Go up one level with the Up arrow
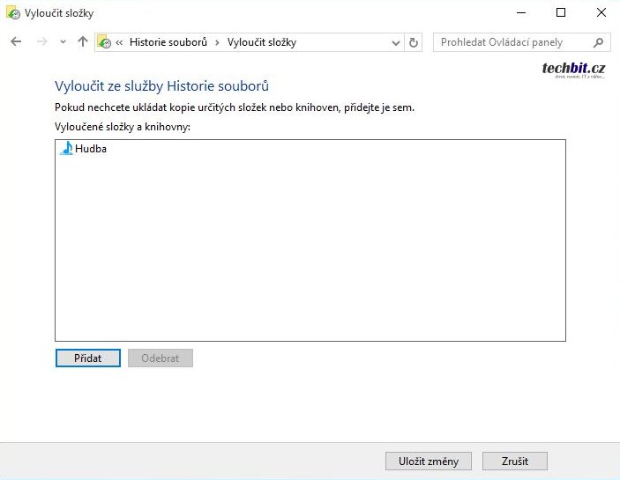620x480 pixels. pyautogui.click(x=83, y=42)
